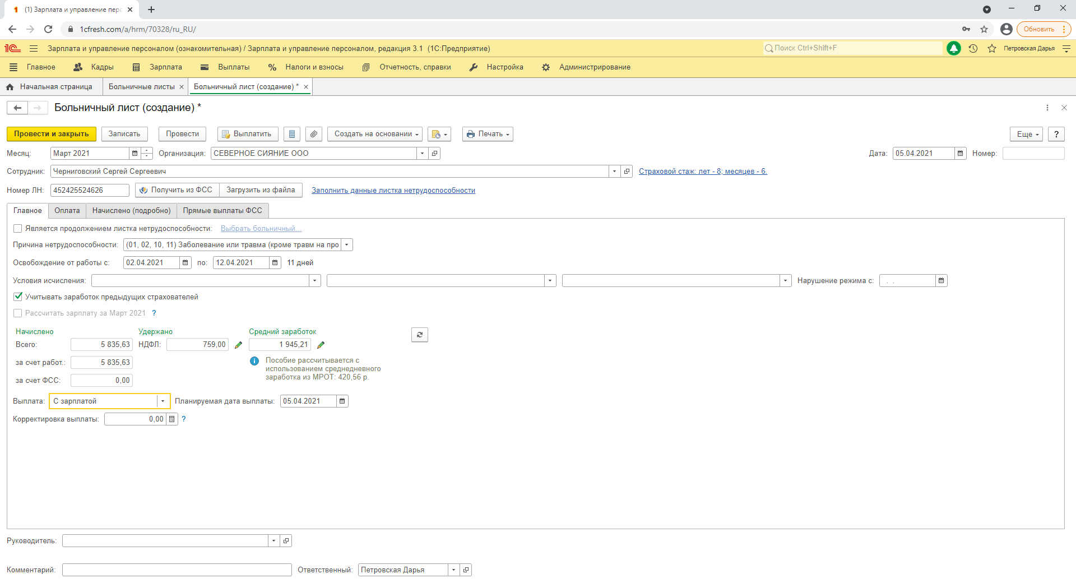This screenshot has width=1076, height=583.
Task: Click the favorites star in 1C header
Action: pos(992,49)
